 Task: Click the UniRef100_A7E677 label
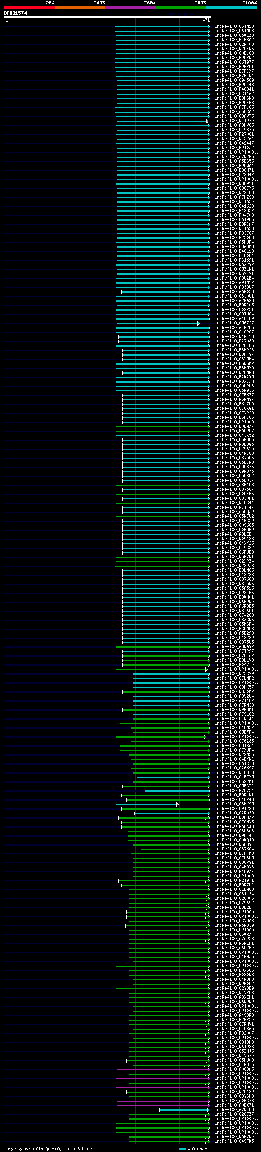[x=234, y=395]
